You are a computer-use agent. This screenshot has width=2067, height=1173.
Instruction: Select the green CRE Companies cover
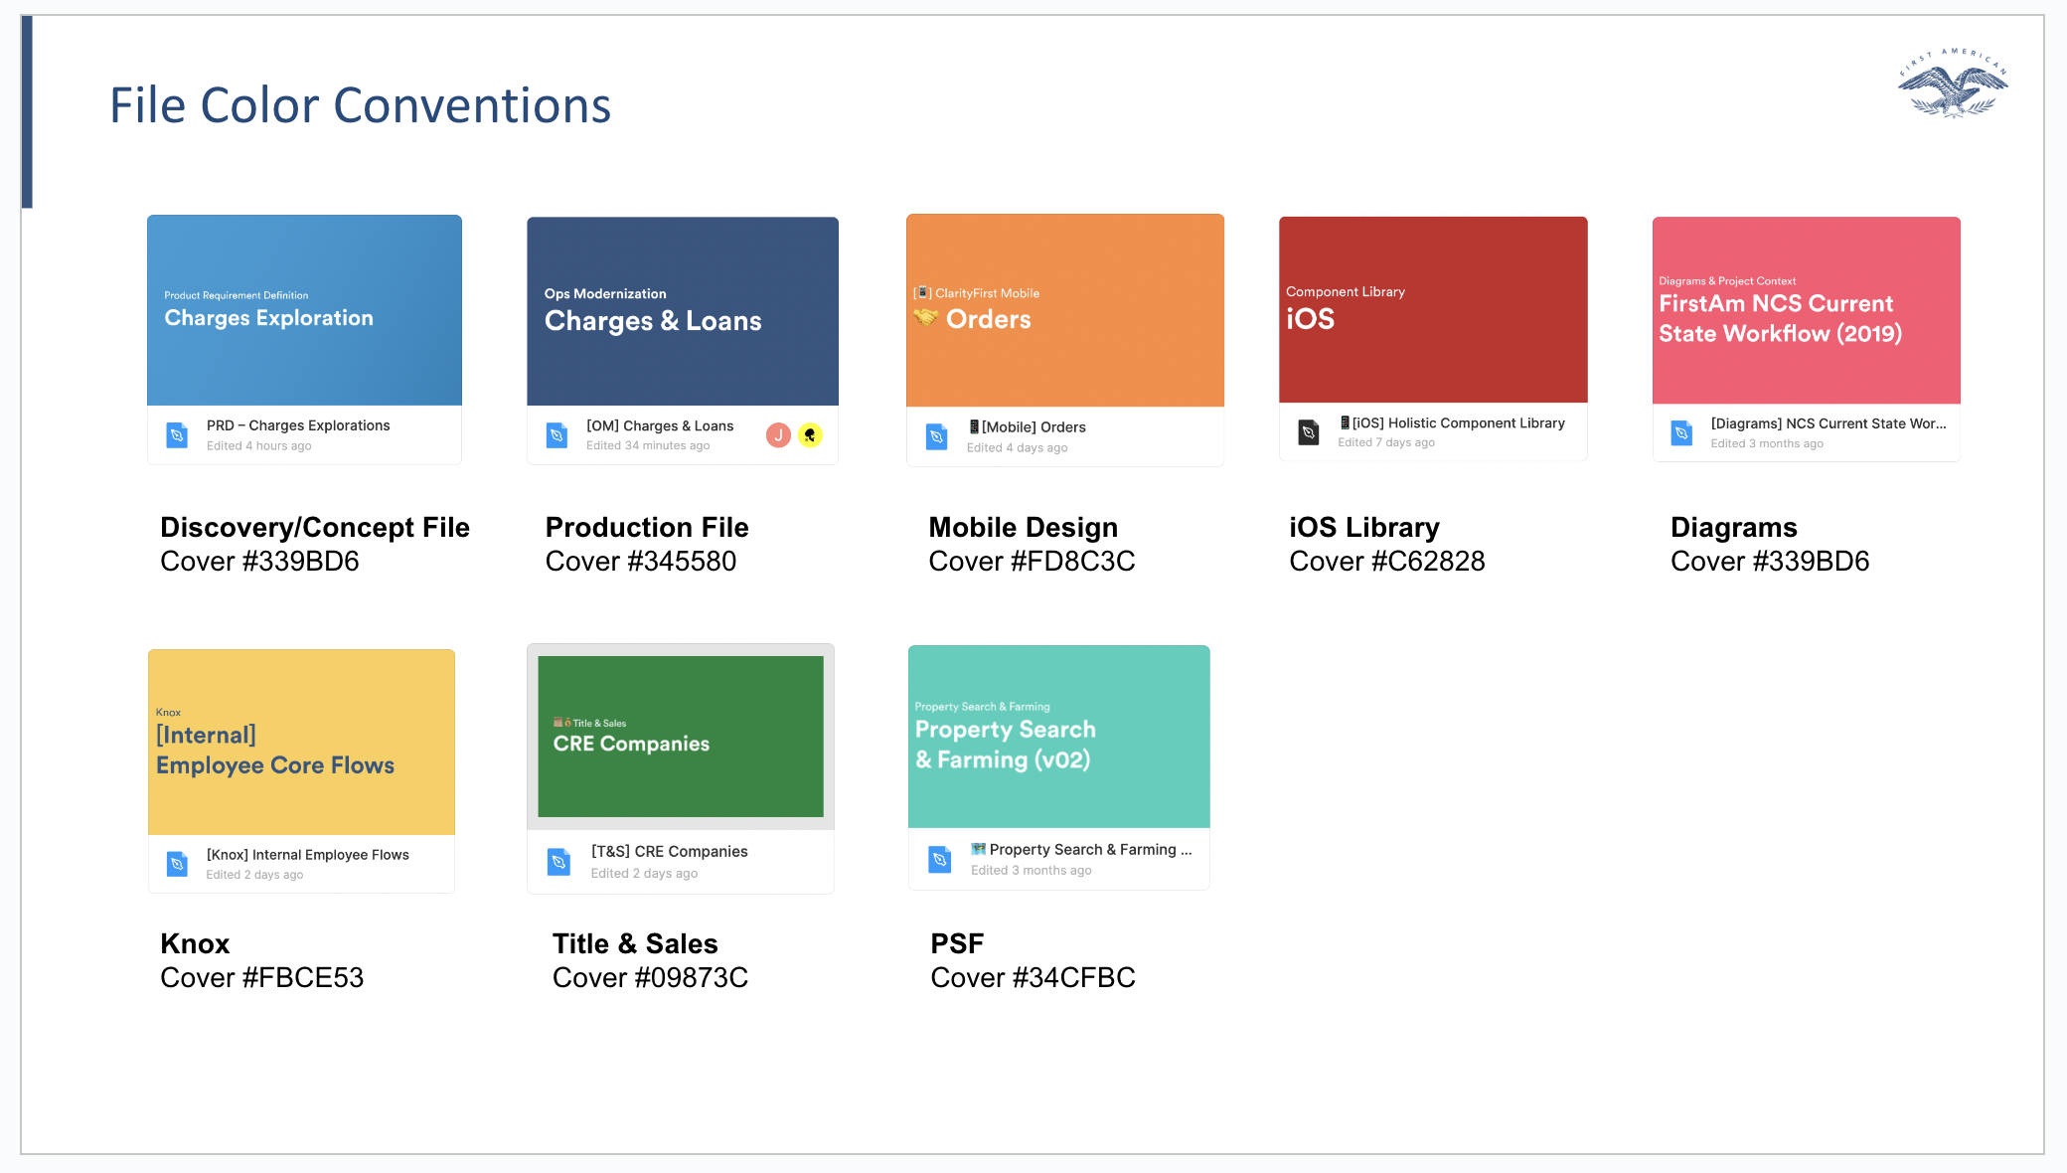coord(681,737)
